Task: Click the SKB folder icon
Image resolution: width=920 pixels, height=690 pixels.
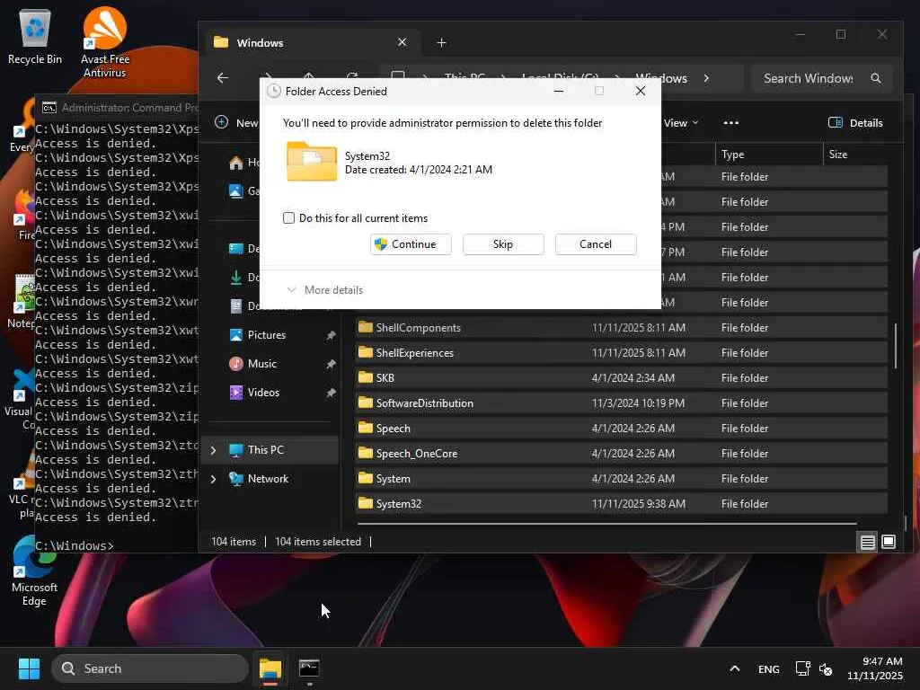Action: pyautogui.click(x=366, y=377)
